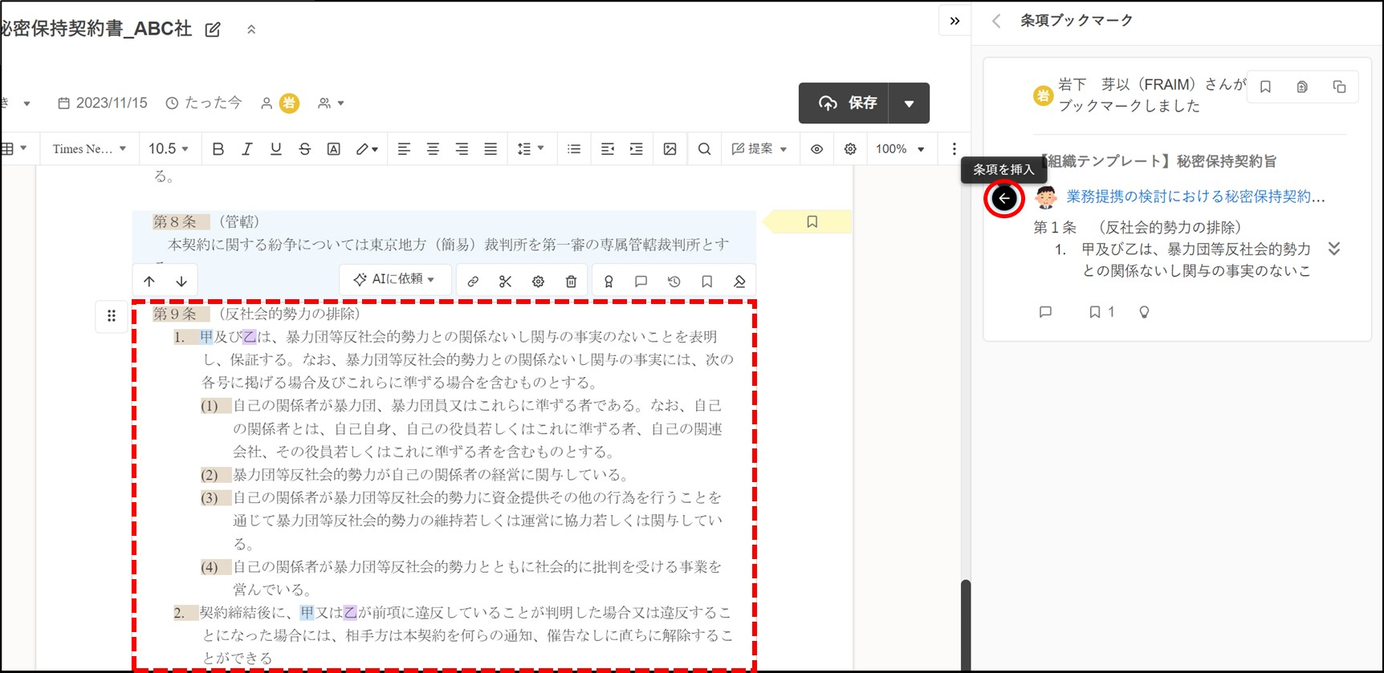The height and width of the screenshot is (673, 1384).
Task: Open clause history clock icon
Action: (x=674, y=282)
